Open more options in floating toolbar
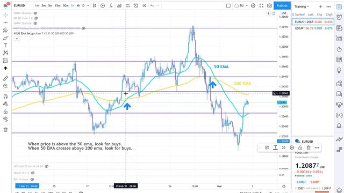344x193 pixels. click(317, 148)
